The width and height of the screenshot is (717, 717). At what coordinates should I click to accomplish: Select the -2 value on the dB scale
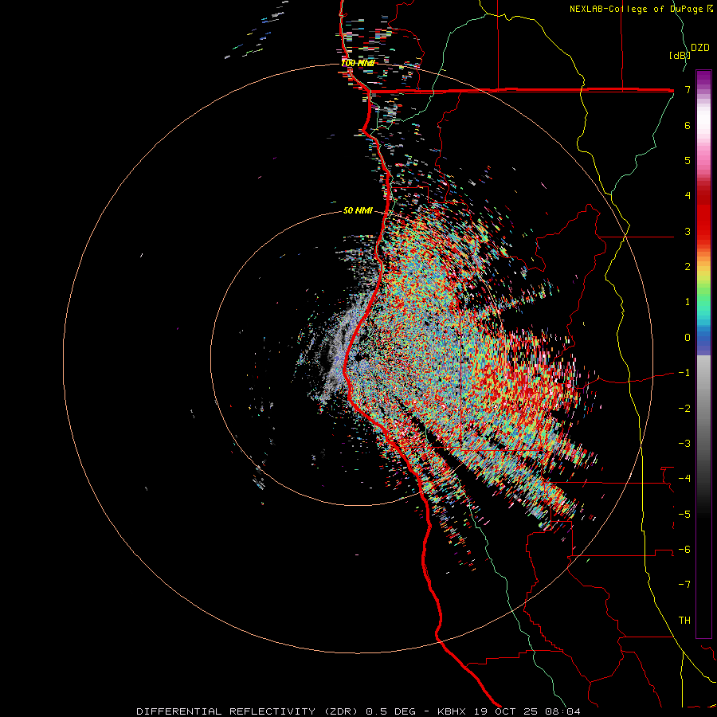(684, 409)
